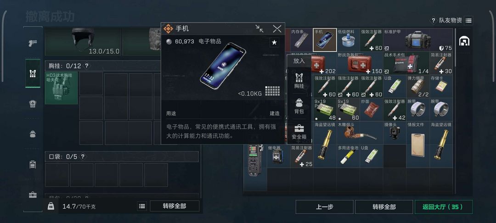Choose 胸挂 in the 放入 menu
The width and height of the screenshot is (496, 223).
[299, 81]
